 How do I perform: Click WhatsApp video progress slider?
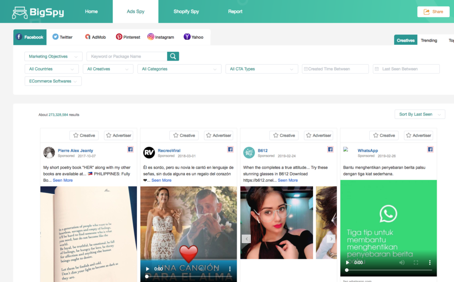point(389,270)
